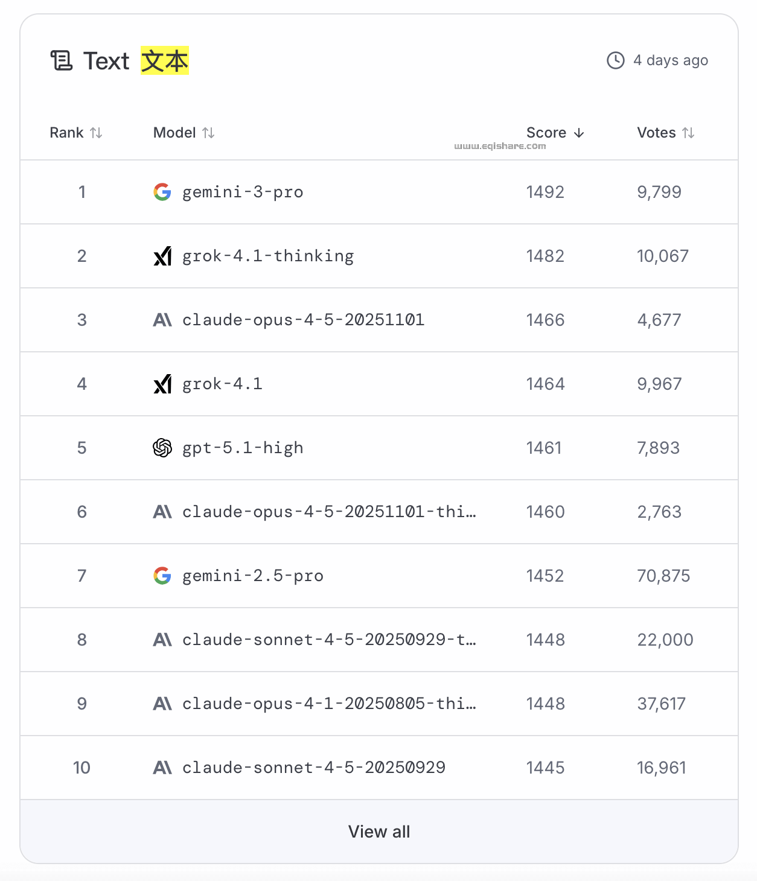
Task: Click the clock icon beside 4 days ago
Action: 615,60
